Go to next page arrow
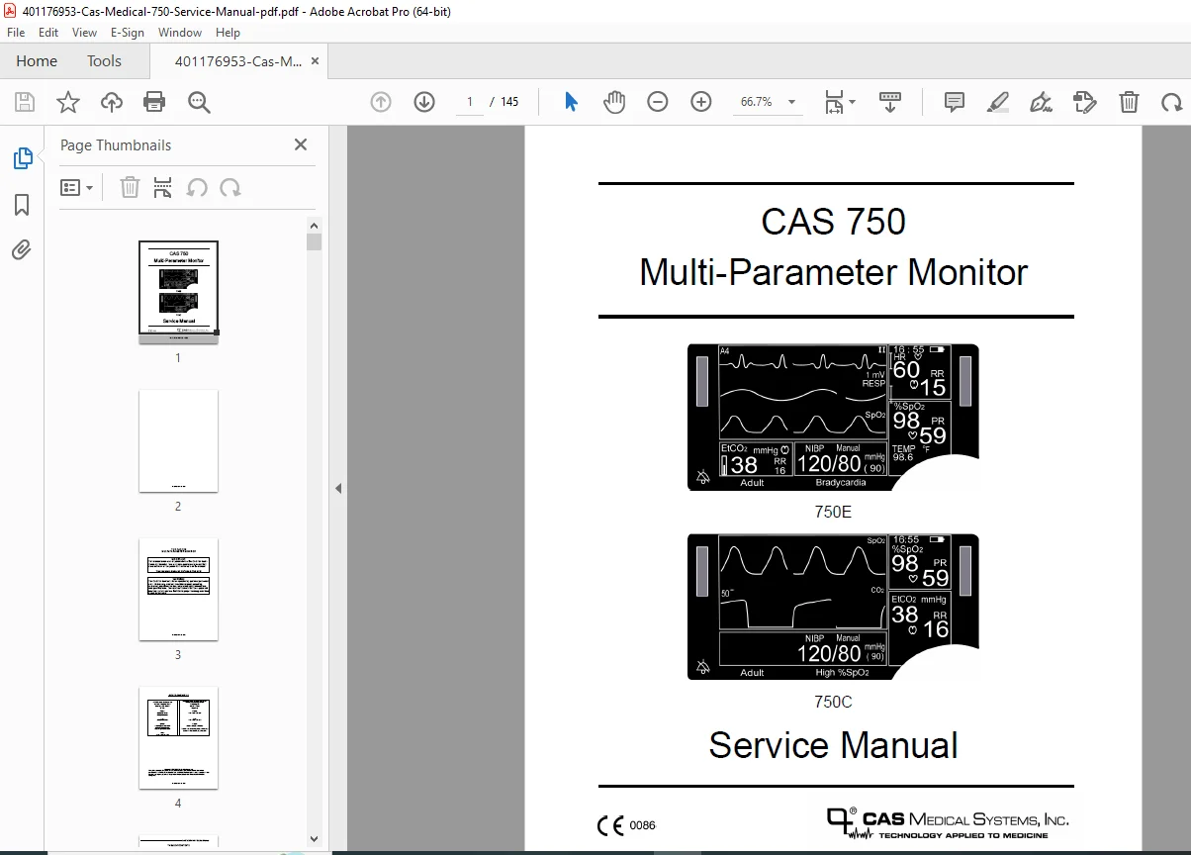1191x855 pixels. click(x=424, y=102)
